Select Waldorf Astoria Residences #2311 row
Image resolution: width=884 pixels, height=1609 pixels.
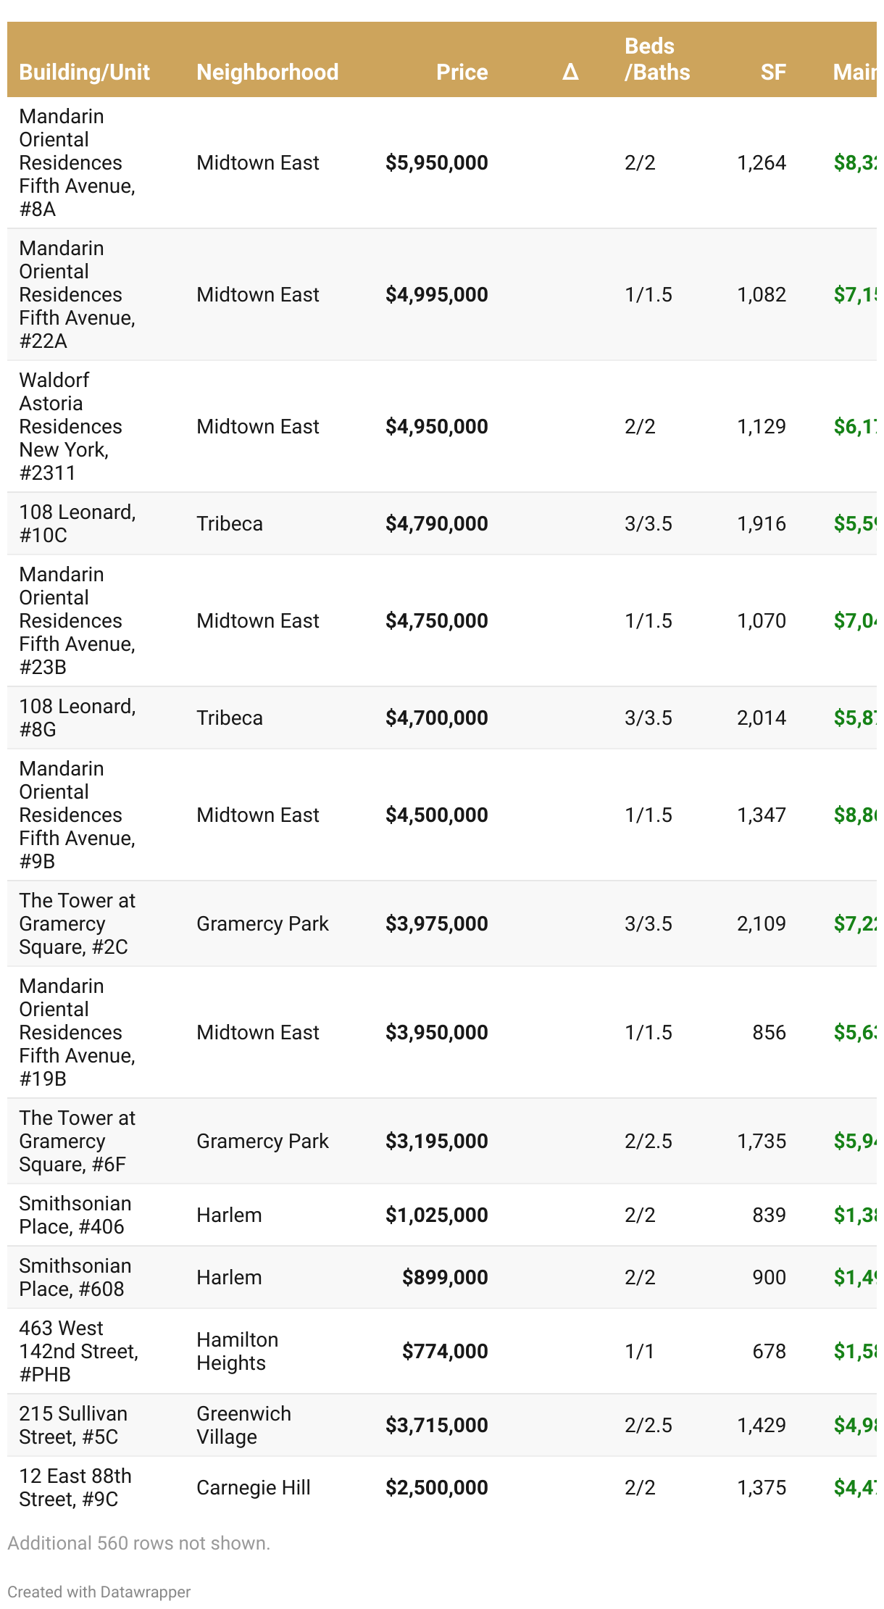[x=71, y=426]
